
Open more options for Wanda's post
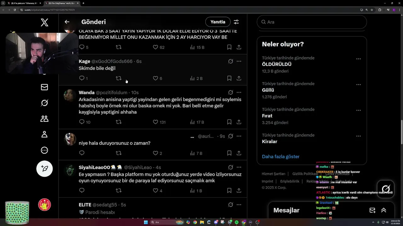(239, 92)
